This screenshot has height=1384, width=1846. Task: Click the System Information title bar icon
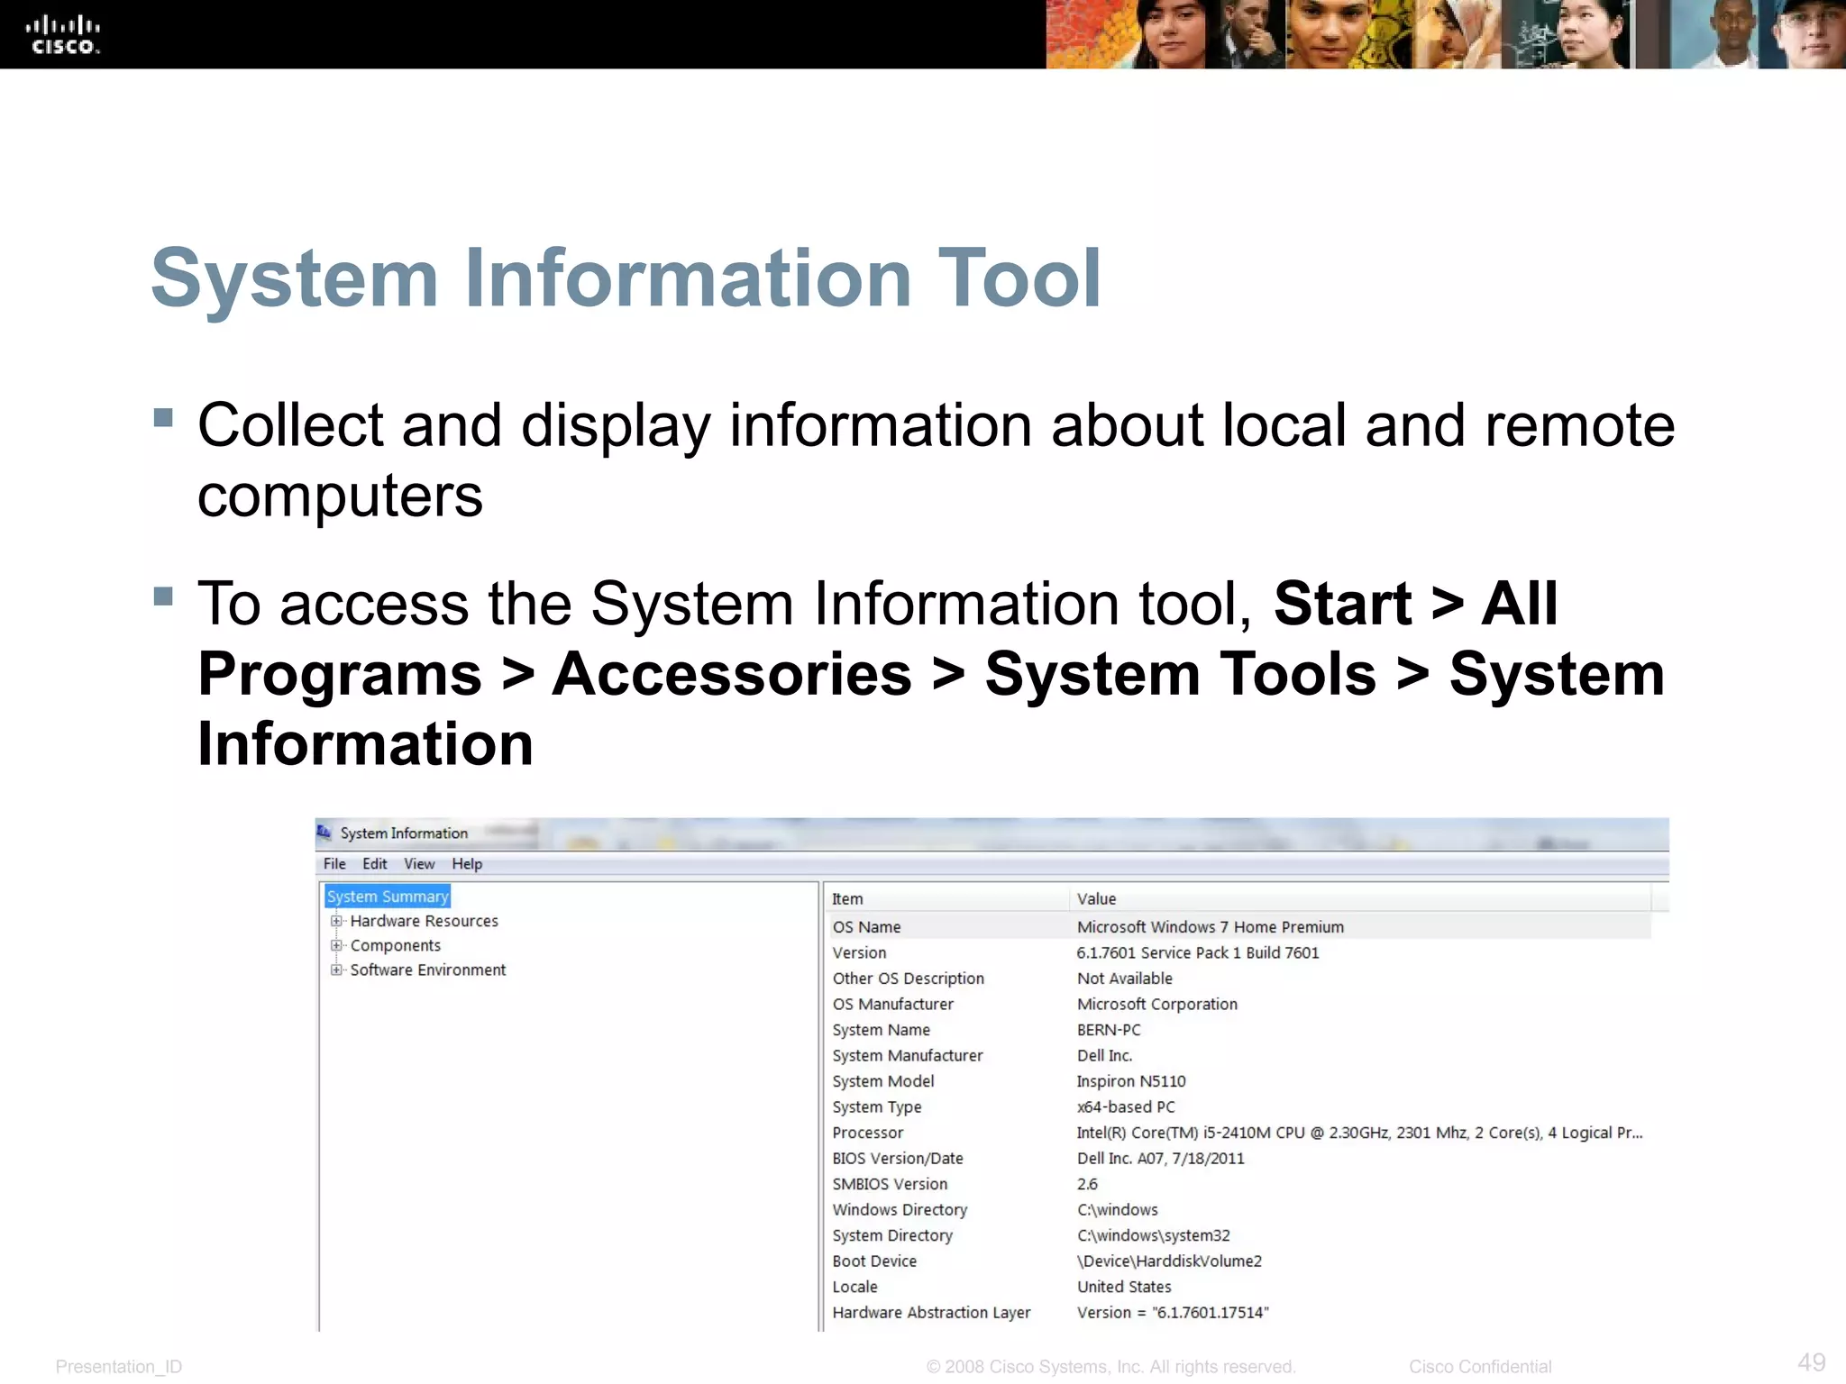(324, 832)
